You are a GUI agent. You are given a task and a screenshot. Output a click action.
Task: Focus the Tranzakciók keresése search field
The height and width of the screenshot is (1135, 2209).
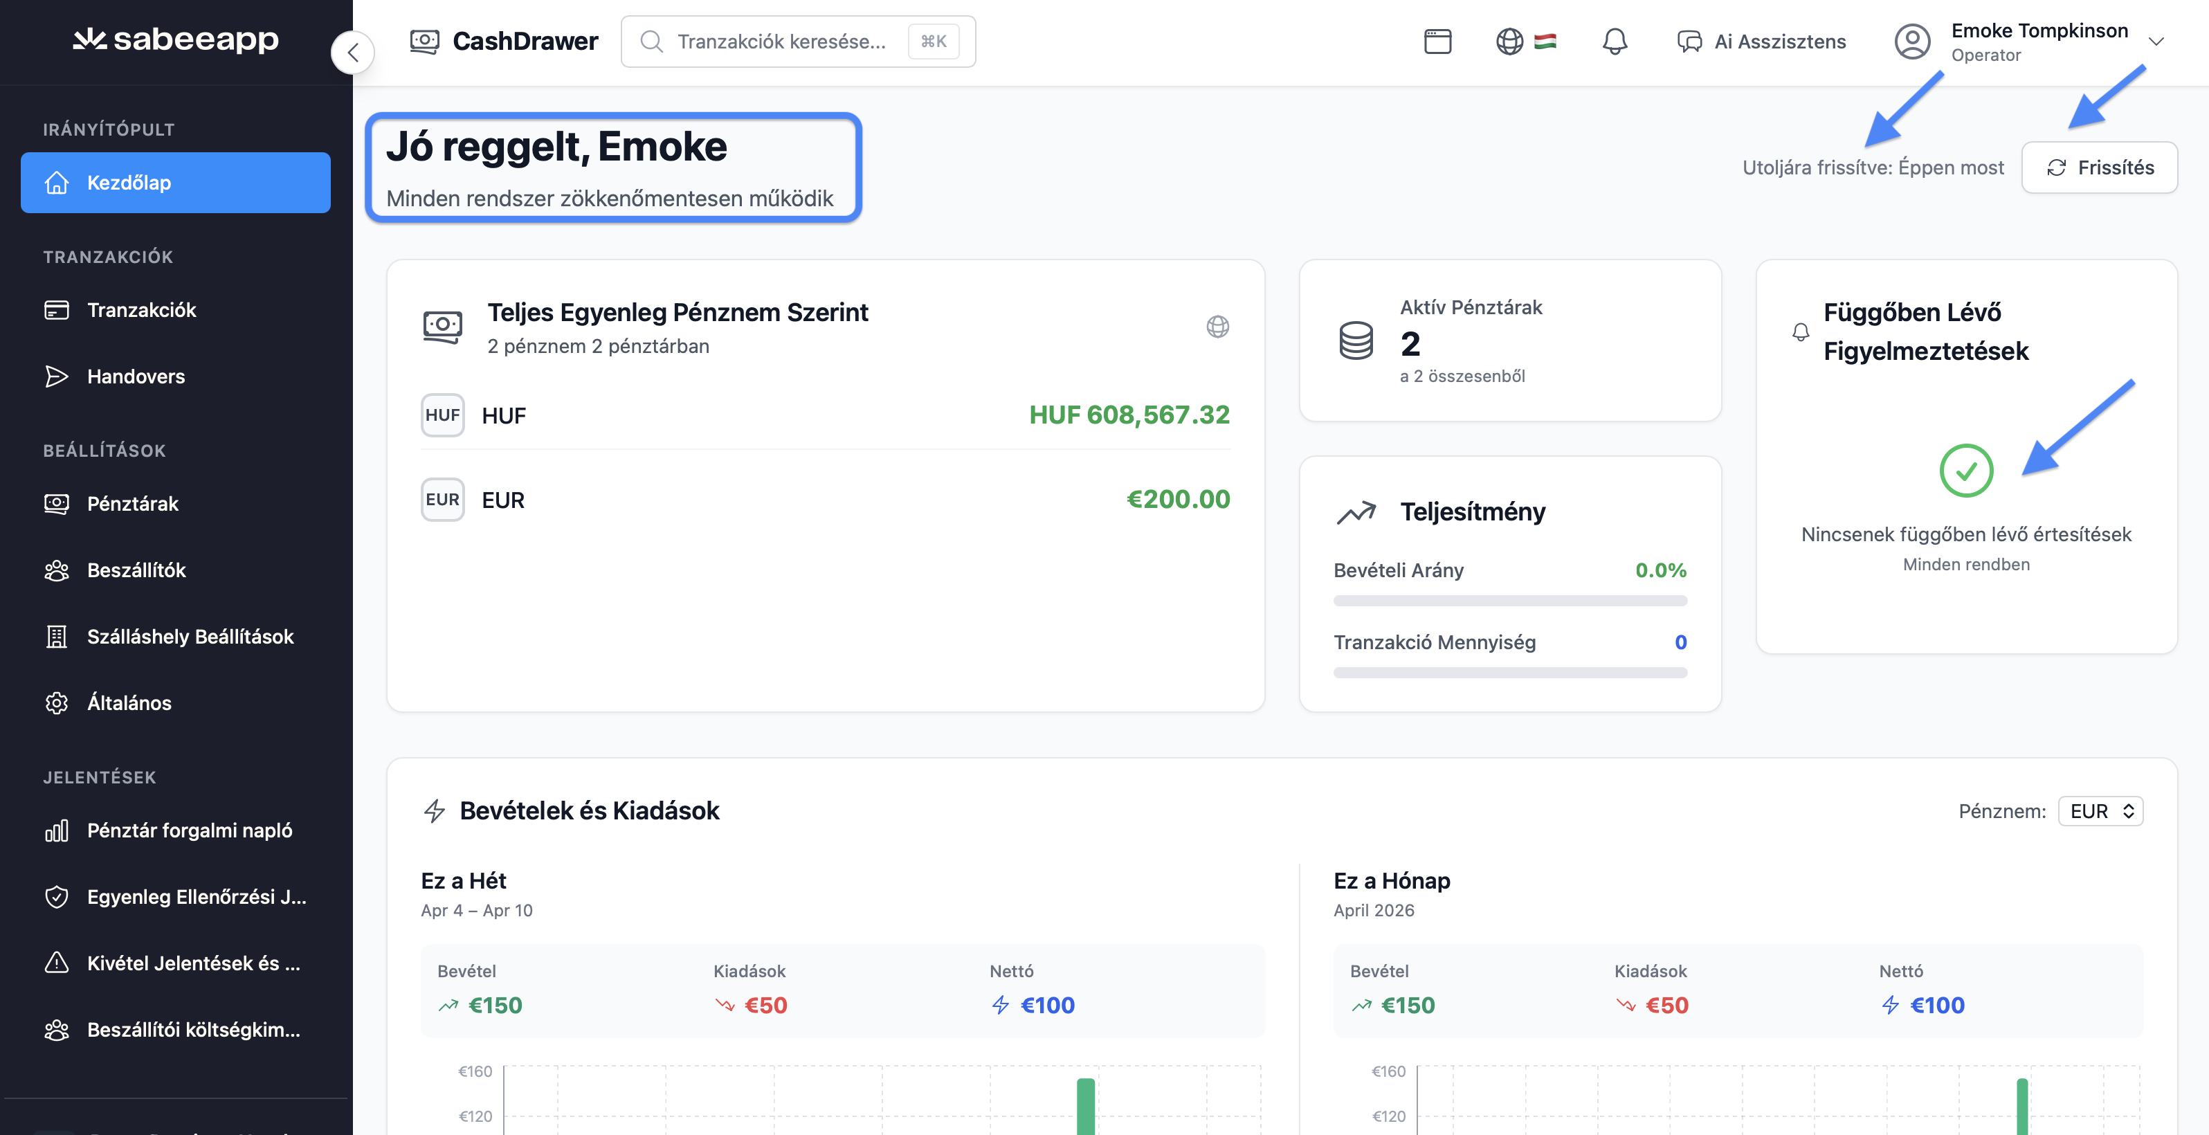click(x=781, y=41)
